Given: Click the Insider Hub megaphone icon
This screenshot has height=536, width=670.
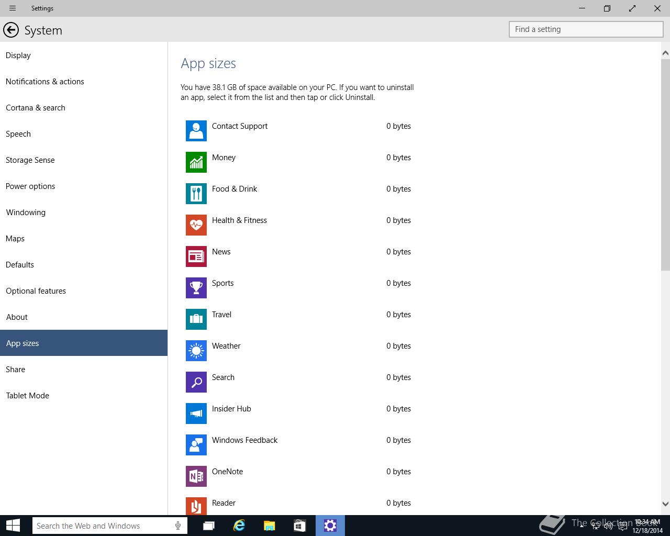Looking at the screenshot, I should point(196,414).
